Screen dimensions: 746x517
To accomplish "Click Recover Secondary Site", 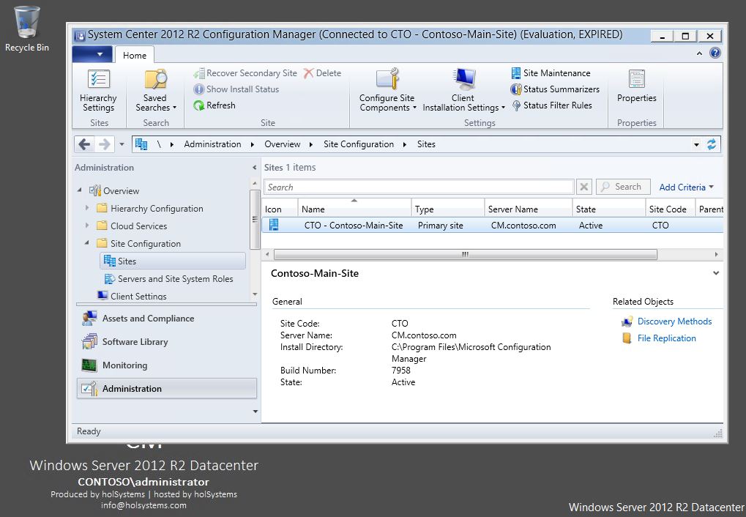I will pos(245,73).
